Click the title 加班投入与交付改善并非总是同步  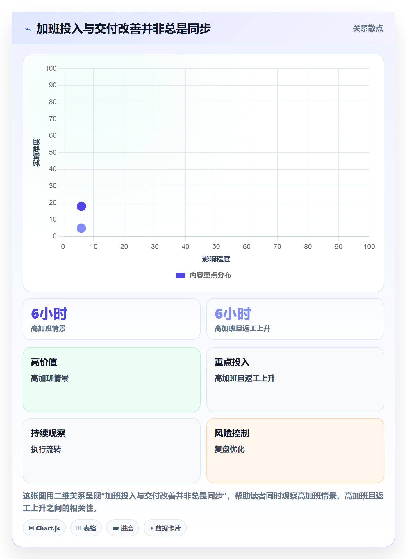123,29
